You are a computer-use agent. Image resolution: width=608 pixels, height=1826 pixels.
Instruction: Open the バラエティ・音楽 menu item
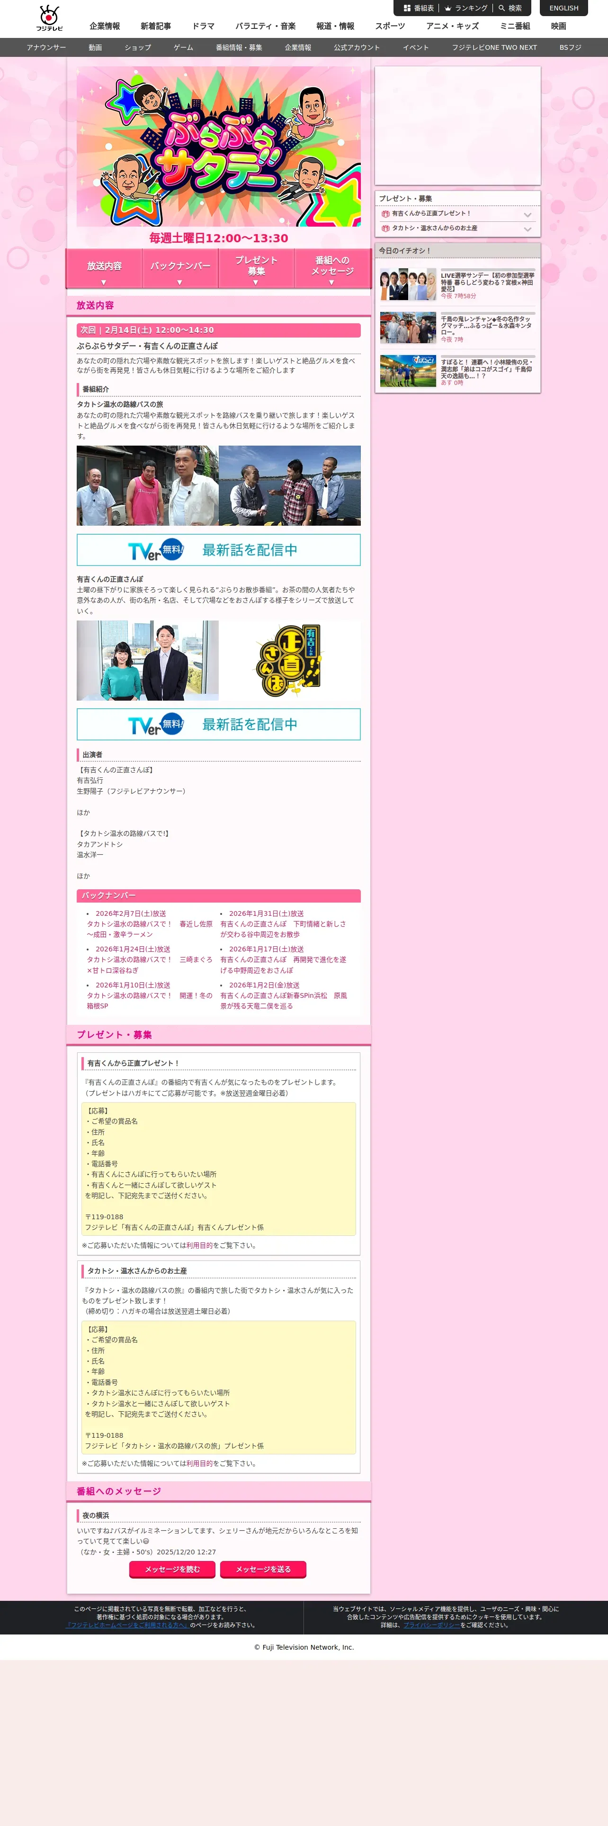pyautogui.click(x=266, y=26)
